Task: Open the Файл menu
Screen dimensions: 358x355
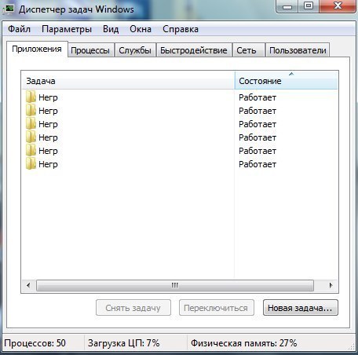Action: click(x=19, y=29)
